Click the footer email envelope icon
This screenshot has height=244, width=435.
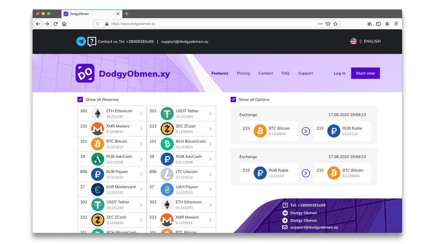pyautogui.click(x=285, y=227)
